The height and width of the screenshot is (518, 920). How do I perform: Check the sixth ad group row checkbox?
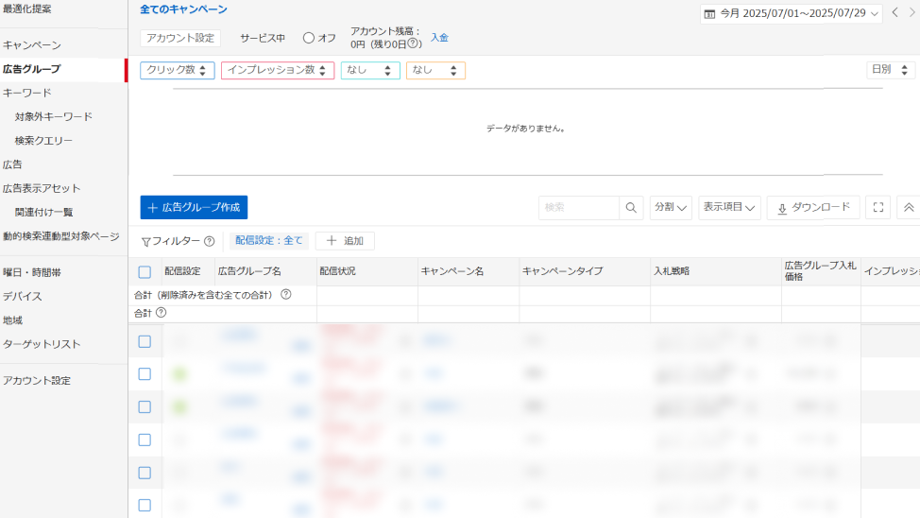(x=145, y=505)
